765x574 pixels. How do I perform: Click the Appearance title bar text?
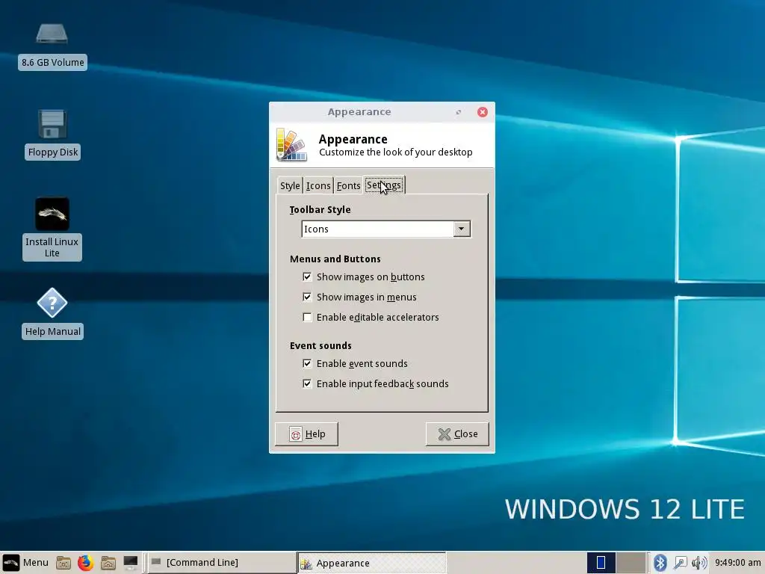[x=359, y=112]
